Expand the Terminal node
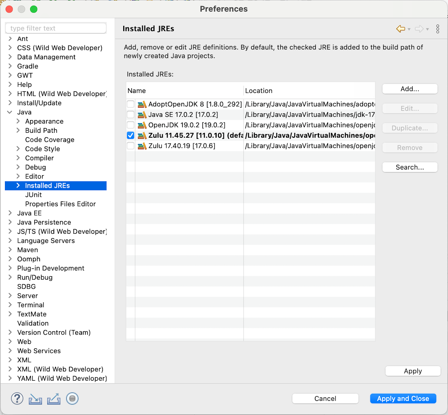 point(10,305)
